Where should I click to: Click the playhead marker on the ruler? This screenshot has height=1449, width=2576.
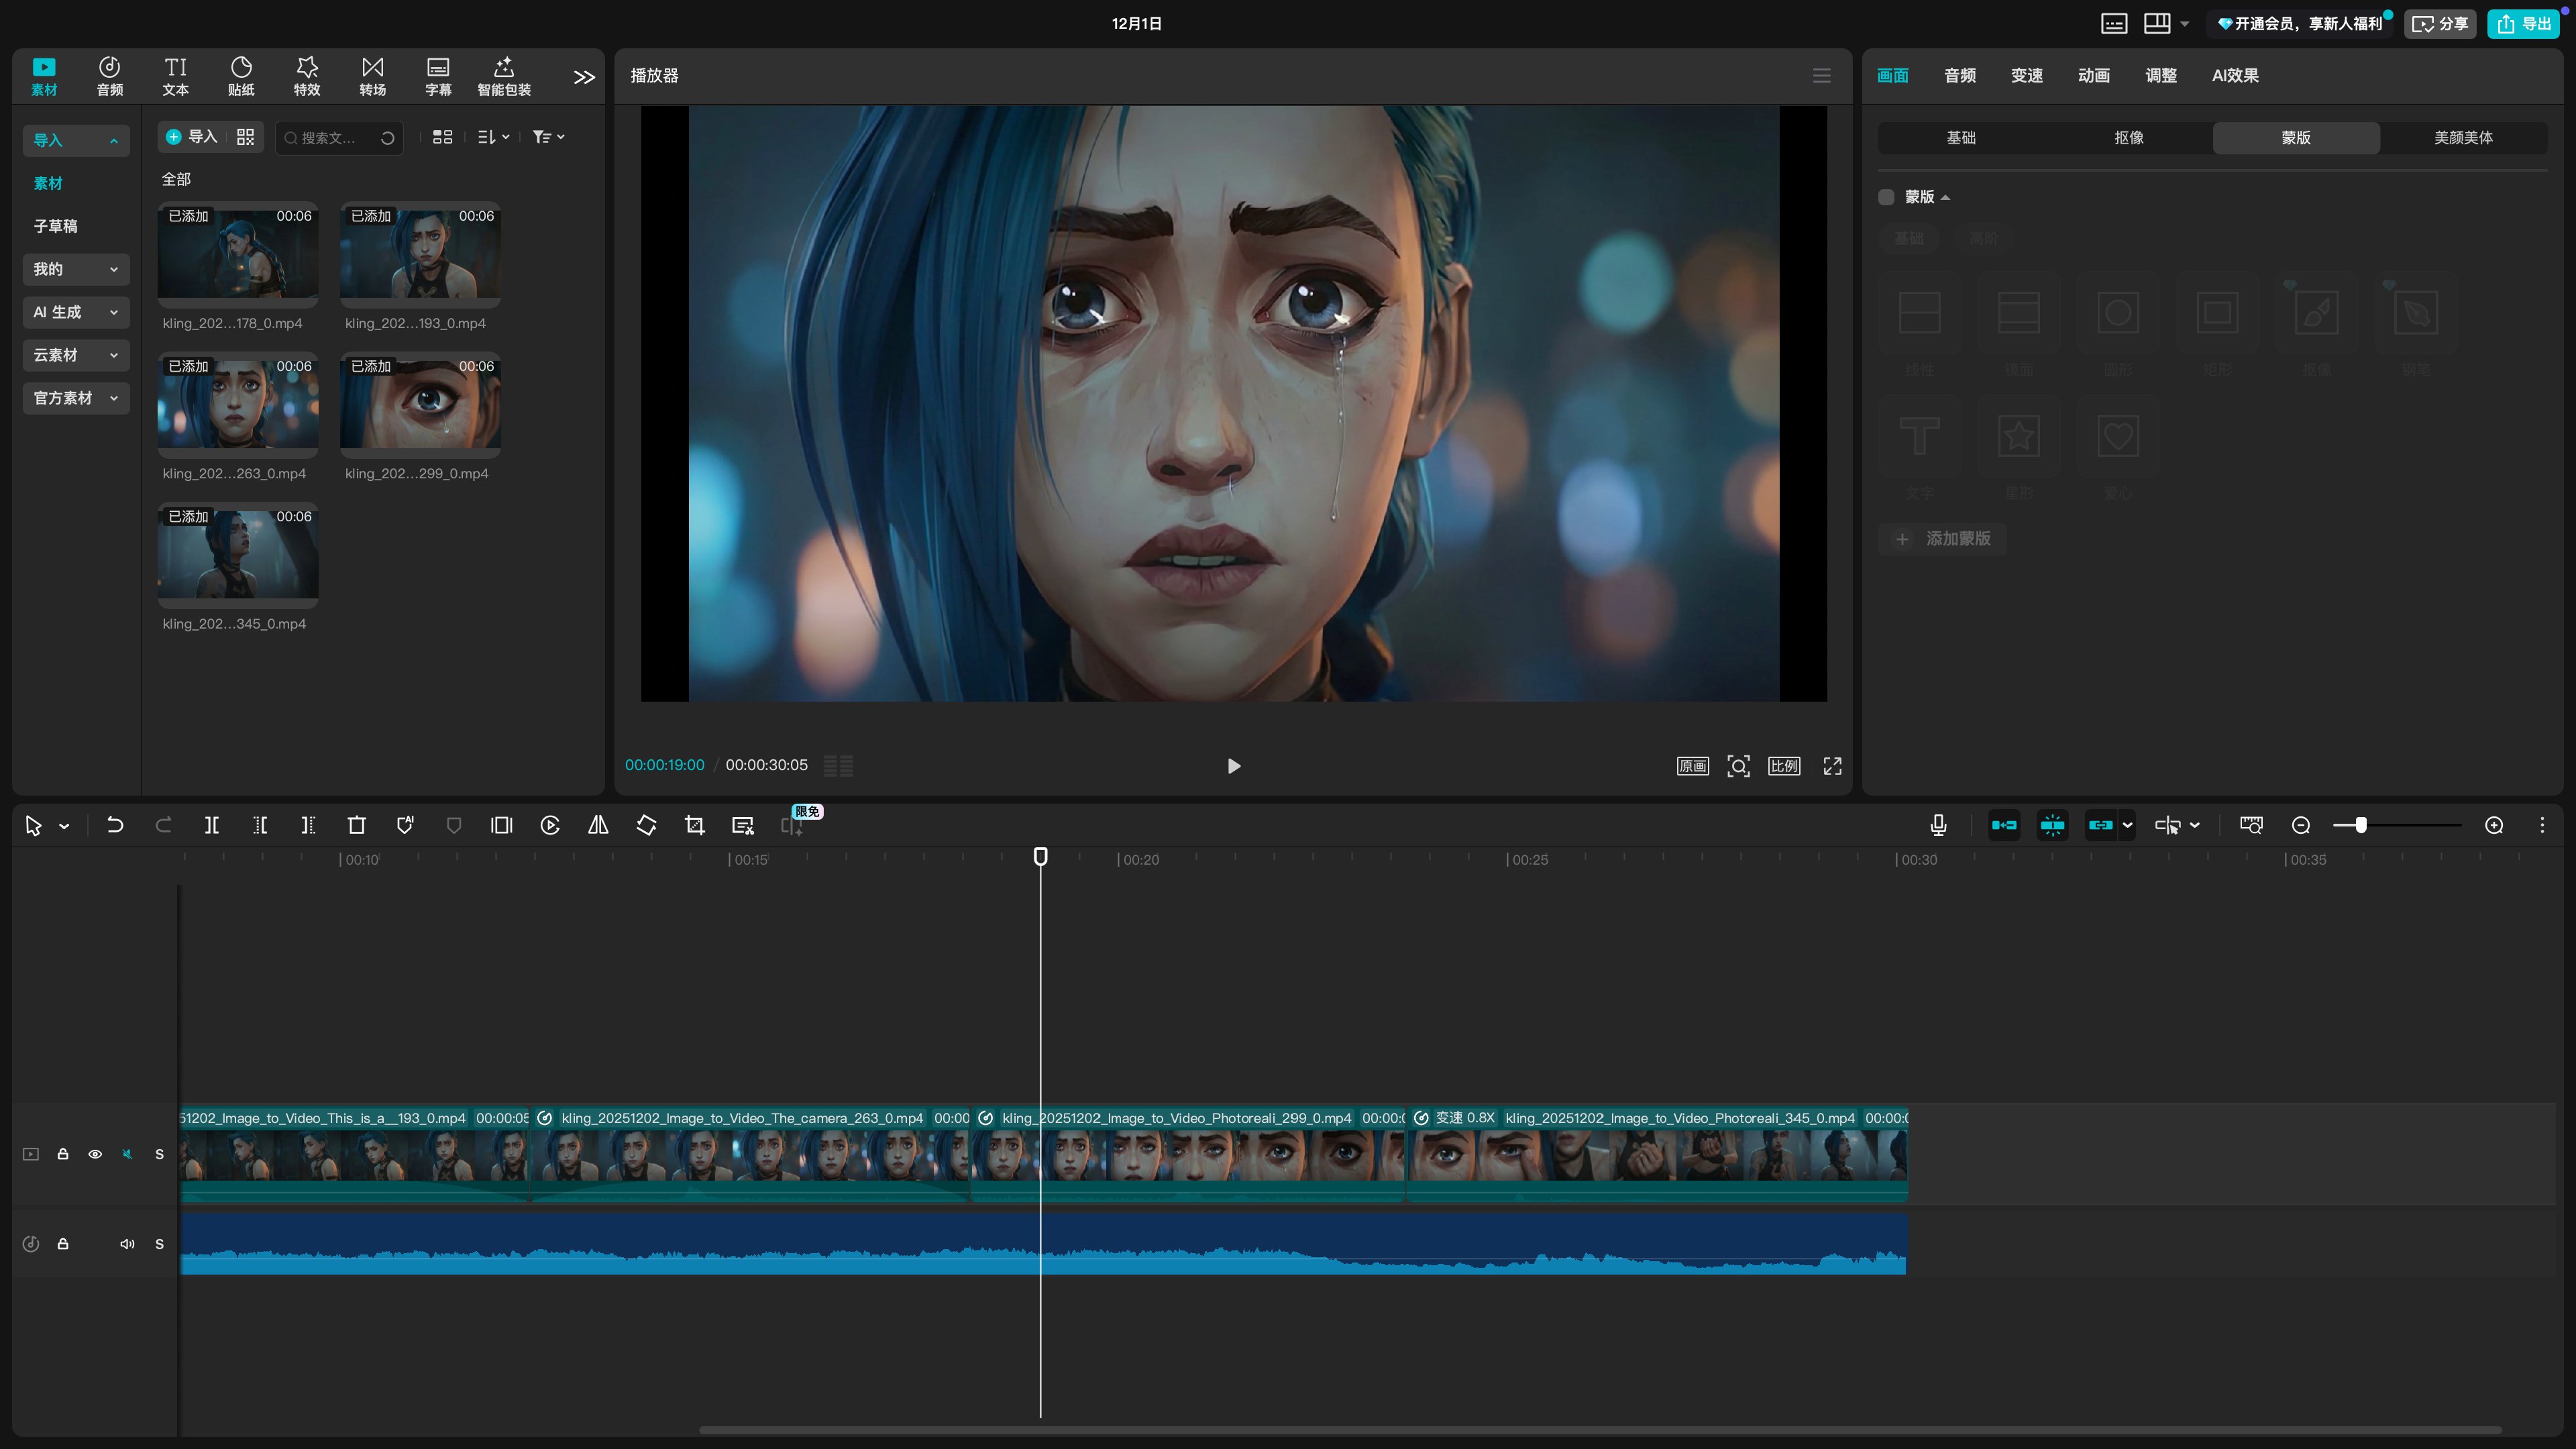[x=1041, y=857]
